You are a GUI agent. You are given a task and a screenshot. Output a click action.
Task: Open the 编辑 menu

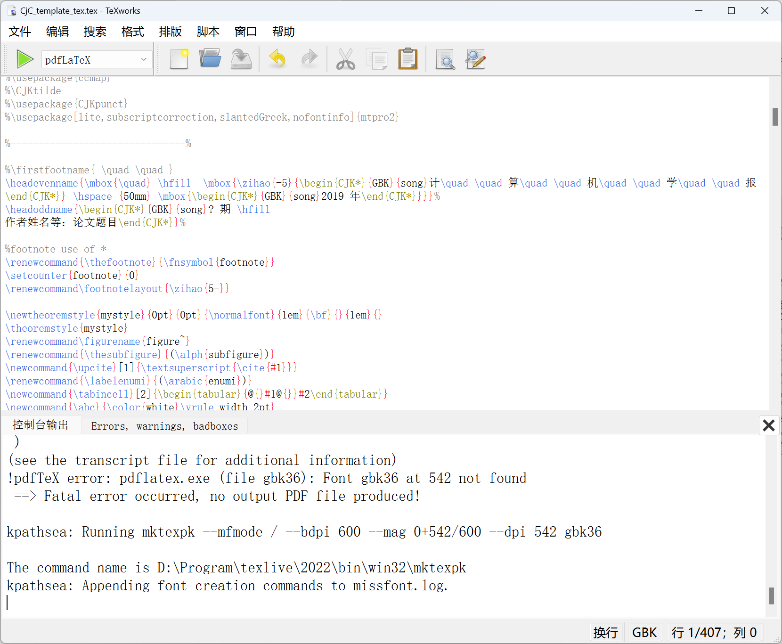coord(57,32)
